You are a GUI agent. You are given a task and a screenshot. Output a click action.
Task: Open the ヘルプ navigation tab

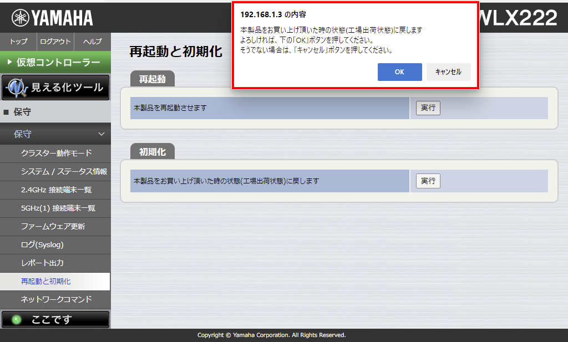coord(92,42)
